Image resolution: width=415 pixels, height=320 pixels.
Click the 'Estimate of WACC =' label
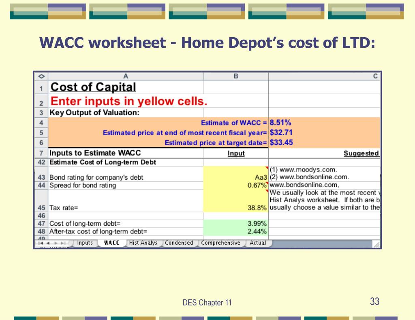point(234,123)
